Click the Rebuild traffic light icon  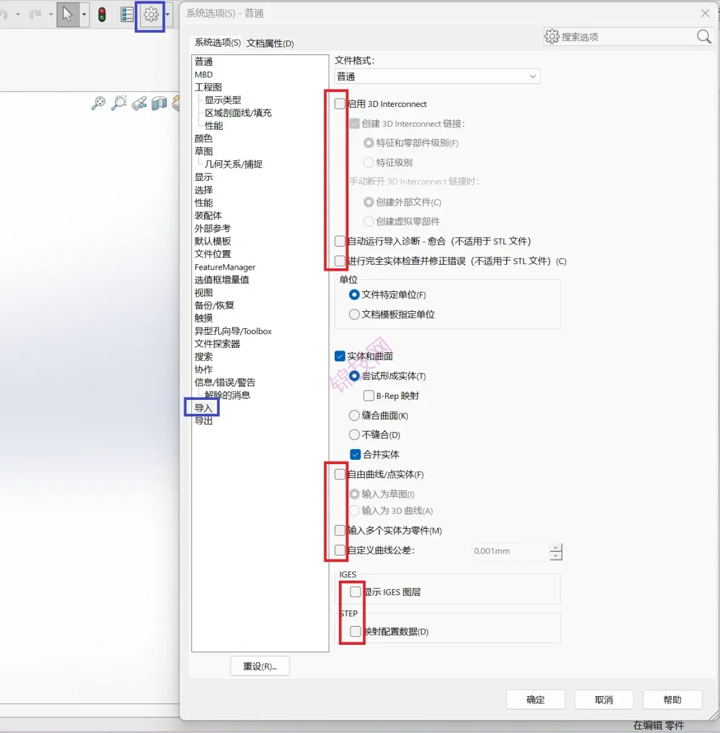[x=102, y=15]
